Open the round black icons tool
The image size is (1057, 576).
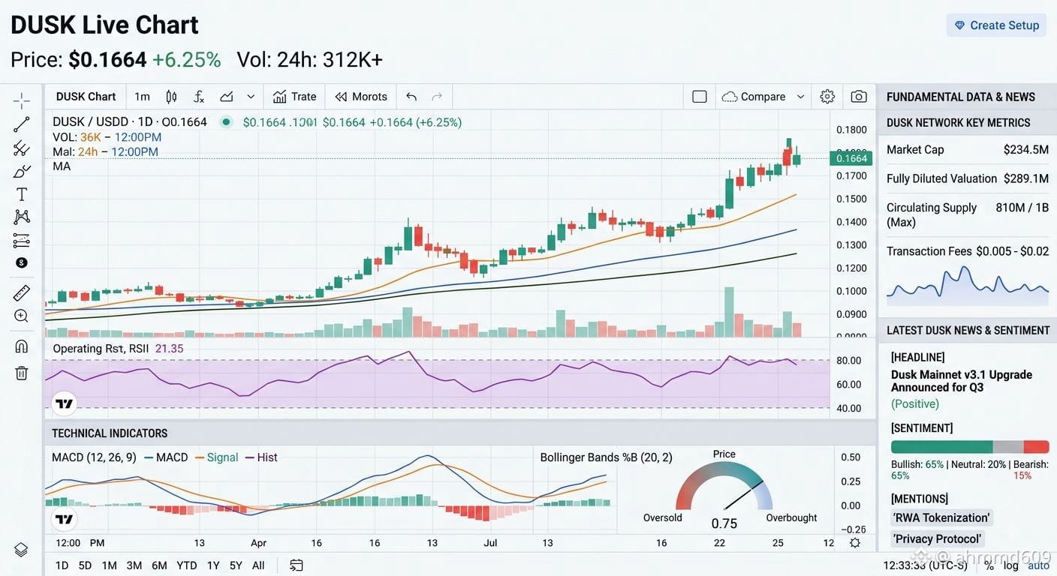coord(21,262)
